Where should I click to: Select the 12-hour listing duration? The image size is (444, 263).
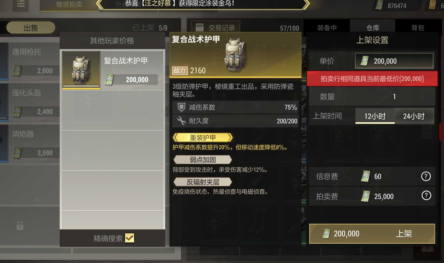375,116
